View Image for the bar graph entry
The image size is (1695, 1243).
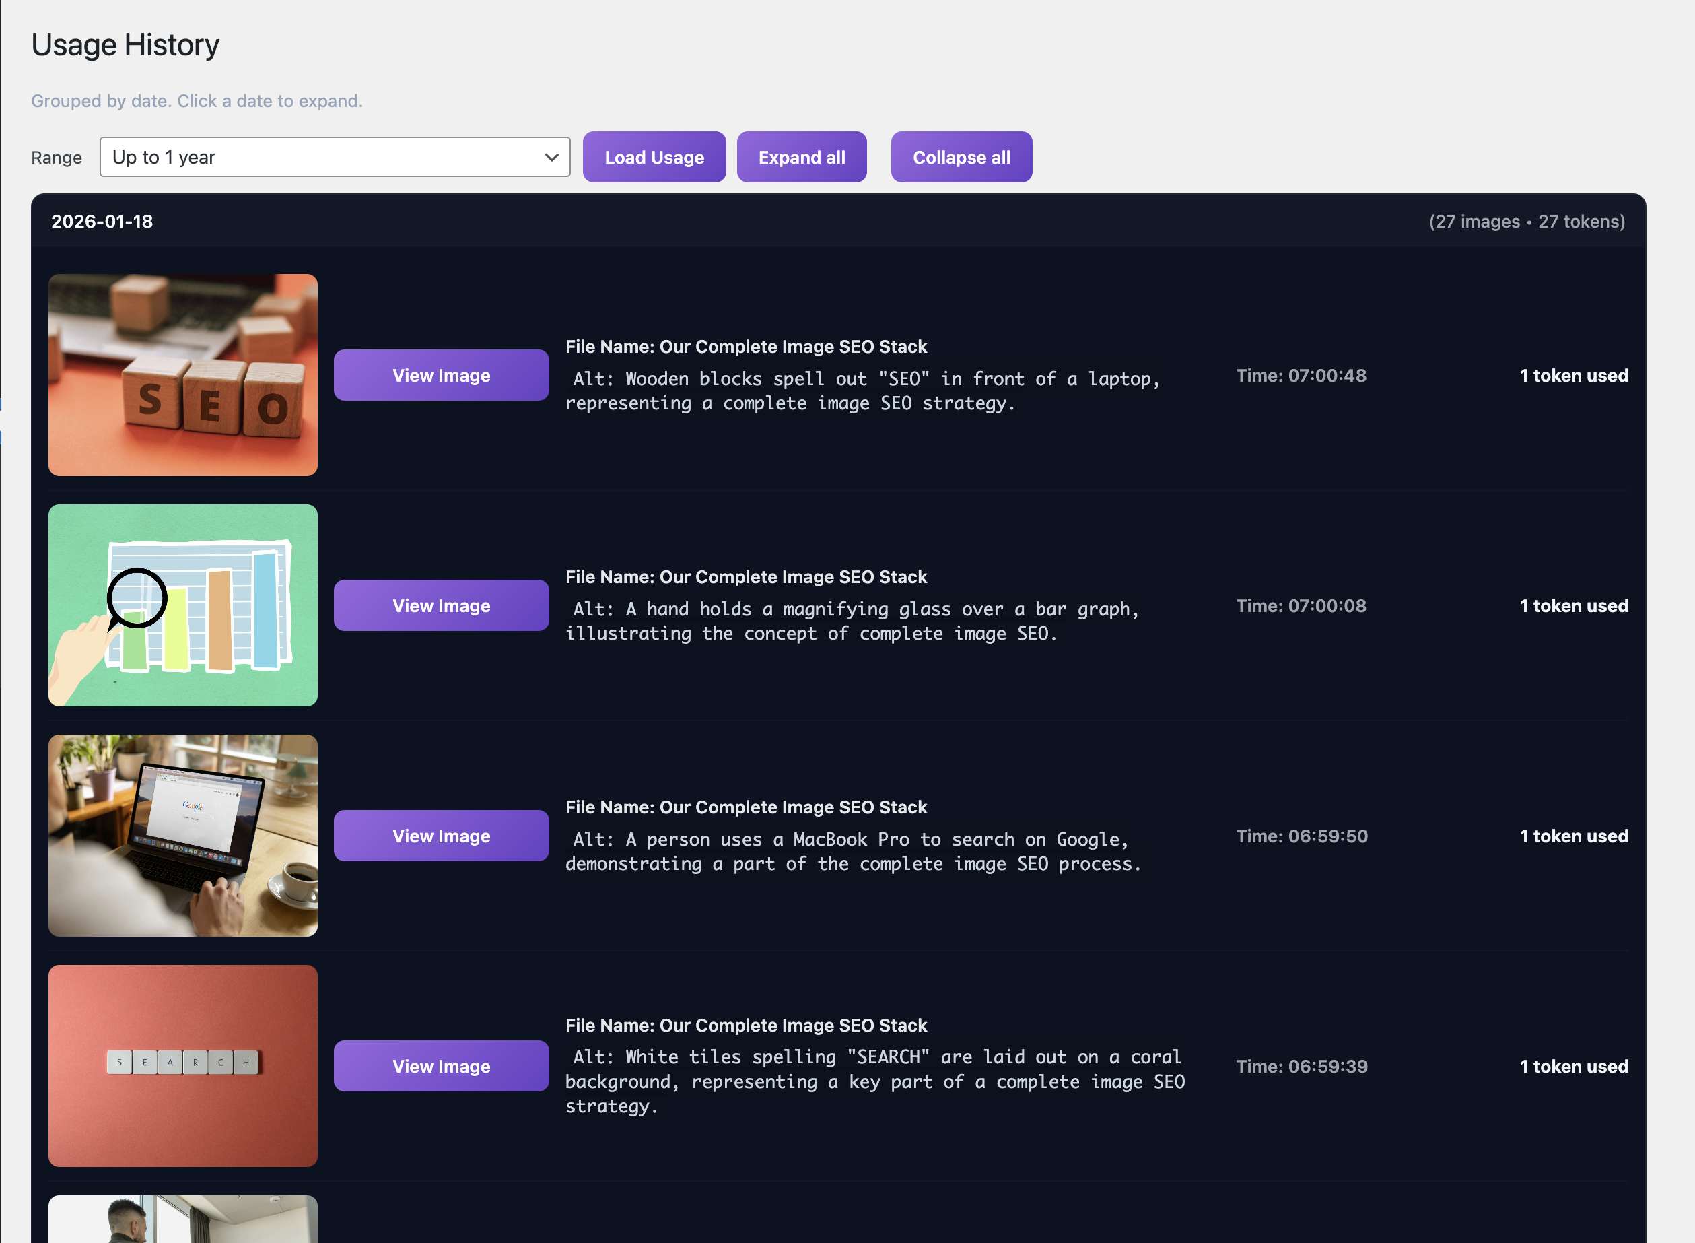click(441, 606)
